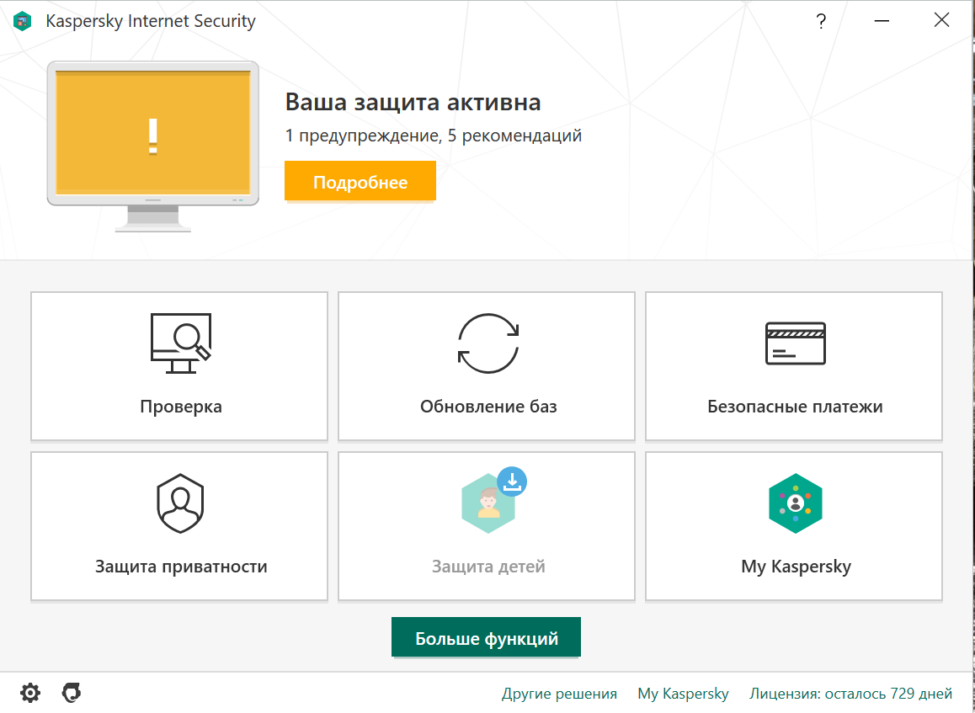The image size is (975, 713).
Task: Click the support agent icon
Action: pos(72,693)
